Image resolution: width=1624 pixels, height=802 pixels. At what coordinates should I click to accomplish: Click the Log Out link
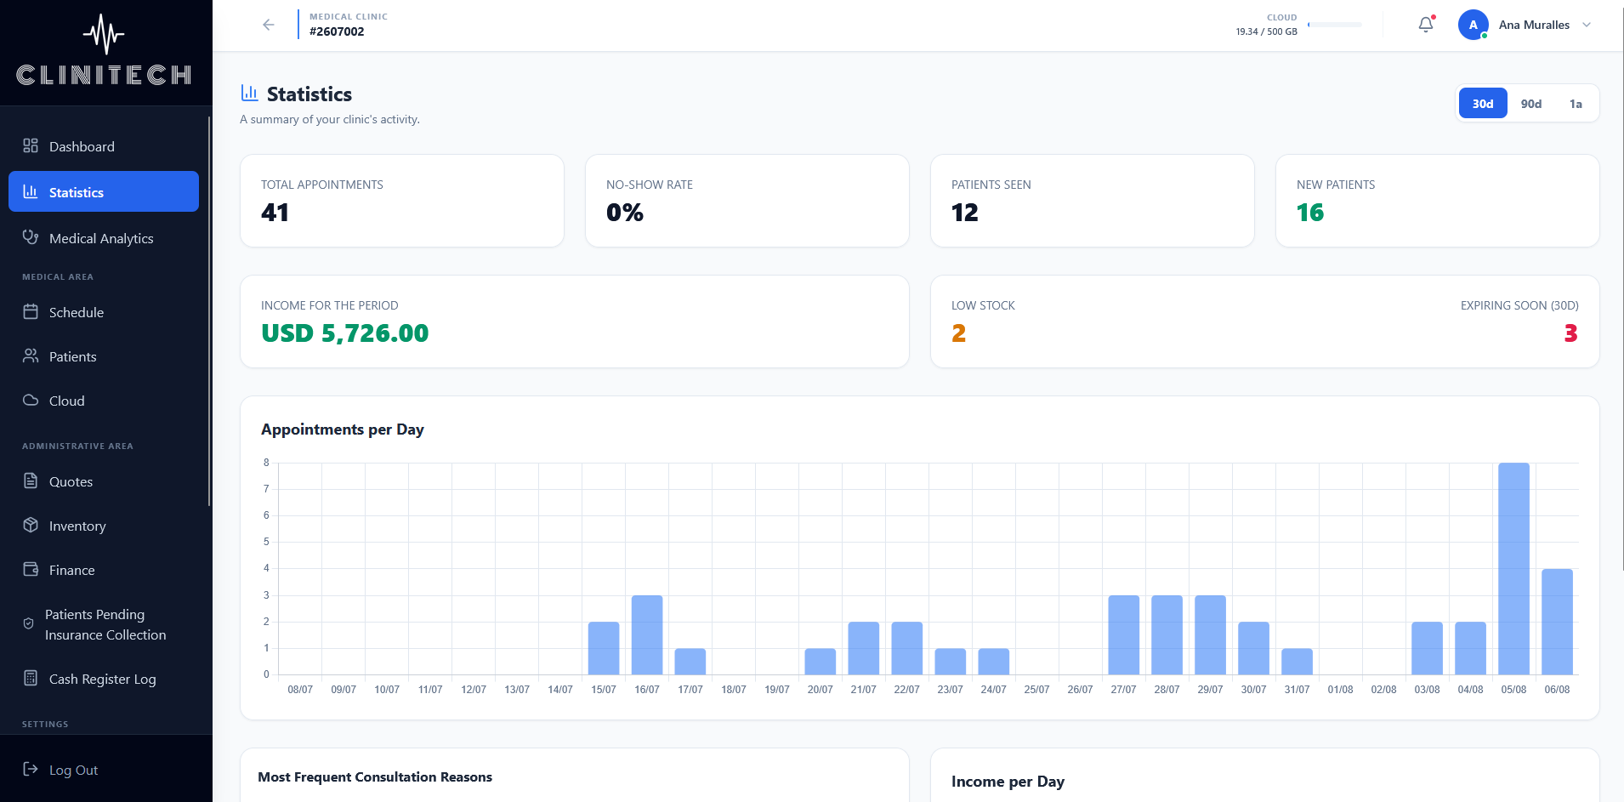[x=73, y=770]
